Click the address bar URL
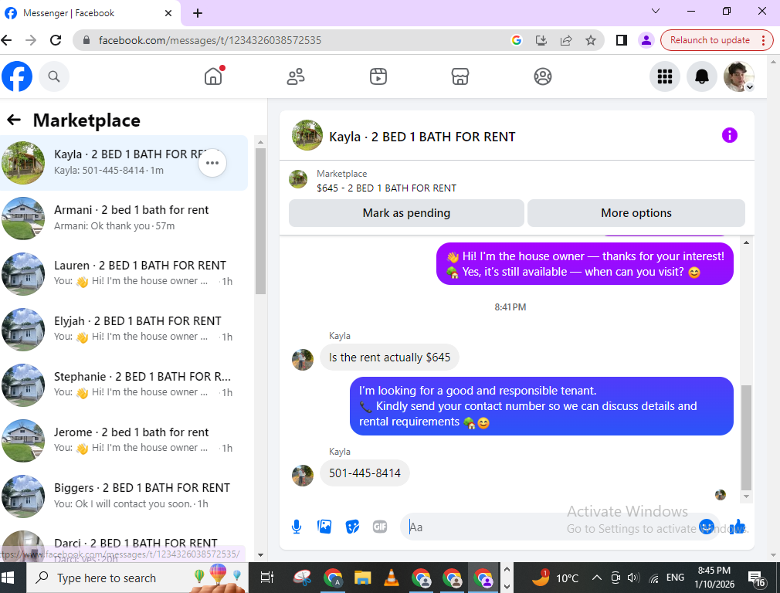This screenshot has height=593, width=780. [x=209, y=40]
